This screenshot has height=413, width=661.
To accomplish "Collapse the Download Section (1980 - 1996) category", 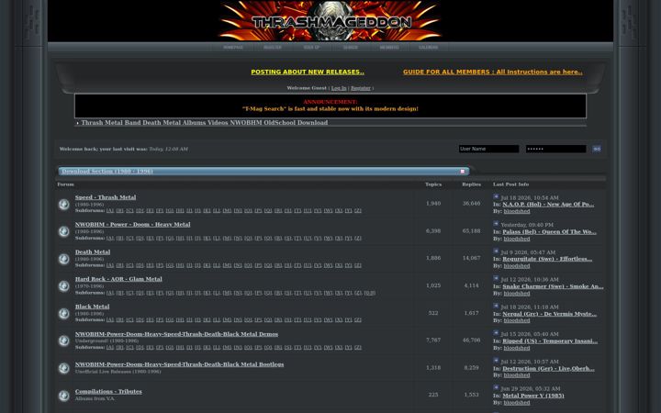I will (x=463, y=171).
